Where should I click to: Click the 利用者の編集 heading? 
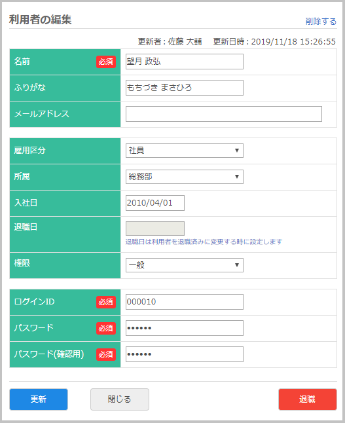[x=40, y=20]
